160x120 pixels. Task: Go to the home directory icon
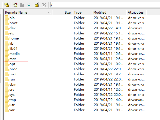(15, 5)
